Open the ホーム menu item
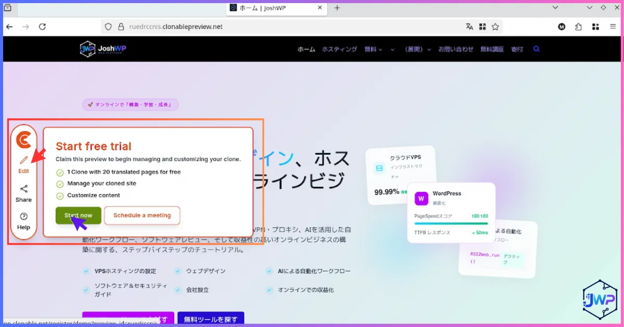 (x=306, y=49)
